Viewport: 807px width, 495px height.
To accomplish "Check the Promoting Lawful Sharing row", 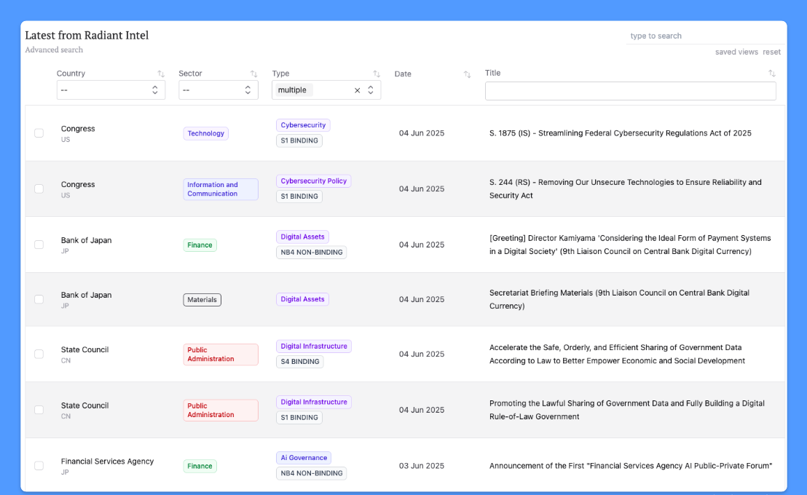I will point(39,410).
